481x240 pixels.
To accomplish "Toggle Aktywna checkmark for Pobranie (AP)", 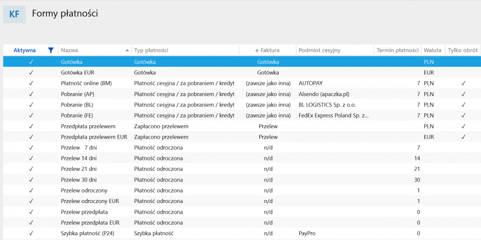I will (31, 94).
